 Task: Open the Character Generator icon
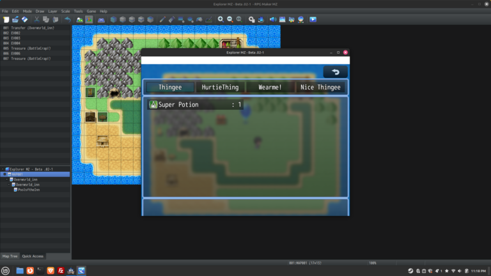click(300, 19)
